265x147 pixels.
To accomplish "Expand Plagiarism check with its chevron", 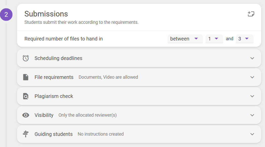I will [252, 96].
